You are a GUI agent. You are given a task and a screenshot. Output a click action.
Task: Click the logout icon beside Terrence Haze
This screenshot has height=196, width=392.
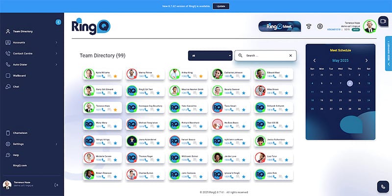[56, 185]
